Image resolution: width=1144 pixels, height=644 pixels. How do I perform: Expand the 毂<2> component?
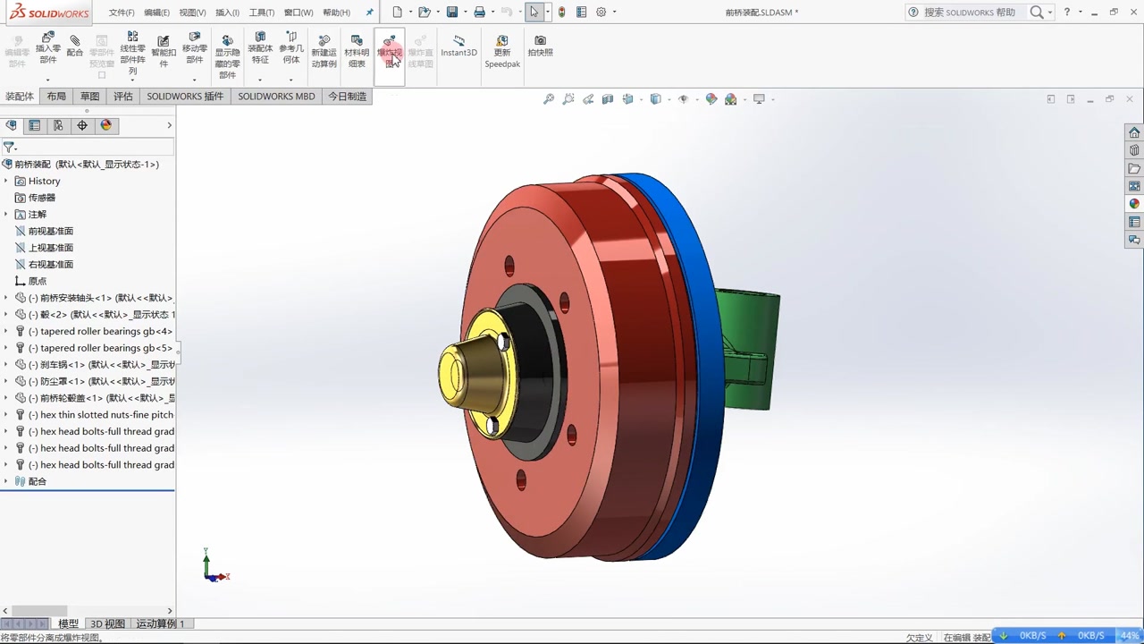6,315
